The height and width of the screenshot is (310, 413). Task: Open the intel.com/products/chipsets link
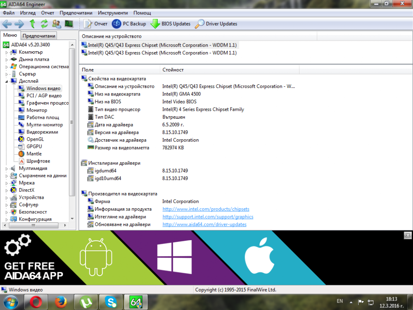pyautogui.click(x=206, y=209)
